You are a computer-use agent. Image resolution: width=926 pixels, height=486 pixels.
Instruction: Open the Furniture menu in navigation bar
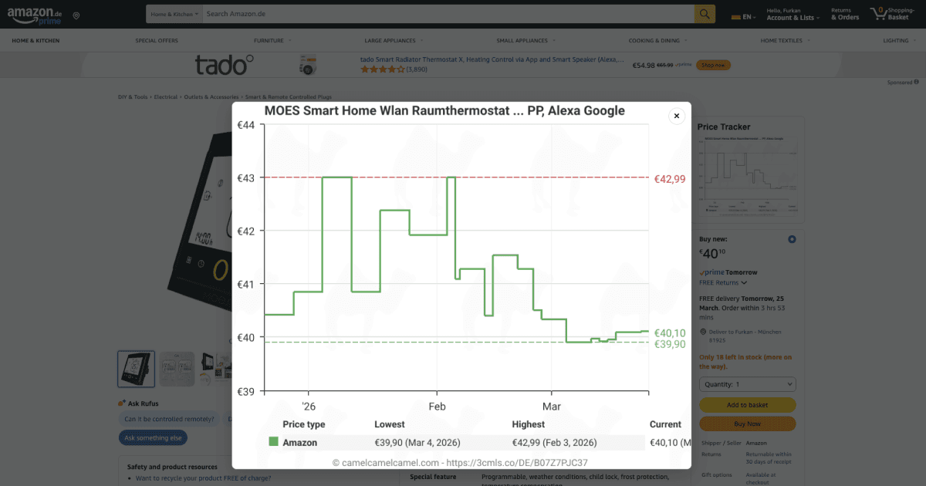272,40
